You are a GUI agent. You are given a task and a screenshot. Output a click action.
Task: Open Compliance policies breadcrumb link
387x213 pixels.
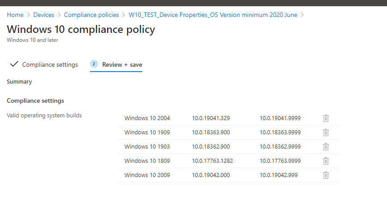pyautogui.click(x=91, y=15)
